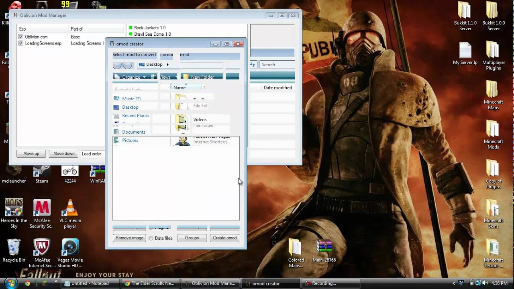Image resolution: width=514 pixels, height=289 pixels.
Task: Show hidden system tray icons
Action: click(454, 283)
